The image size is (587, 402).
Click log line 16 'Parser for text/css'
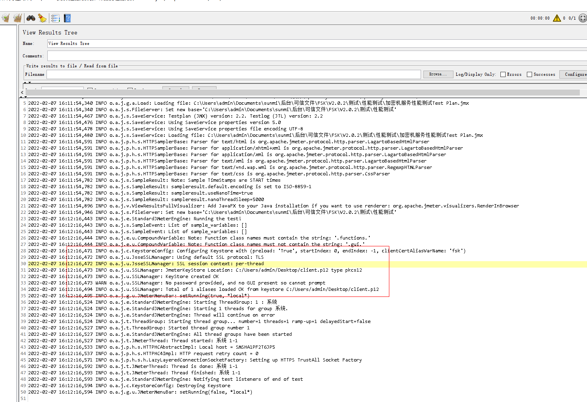209,174
